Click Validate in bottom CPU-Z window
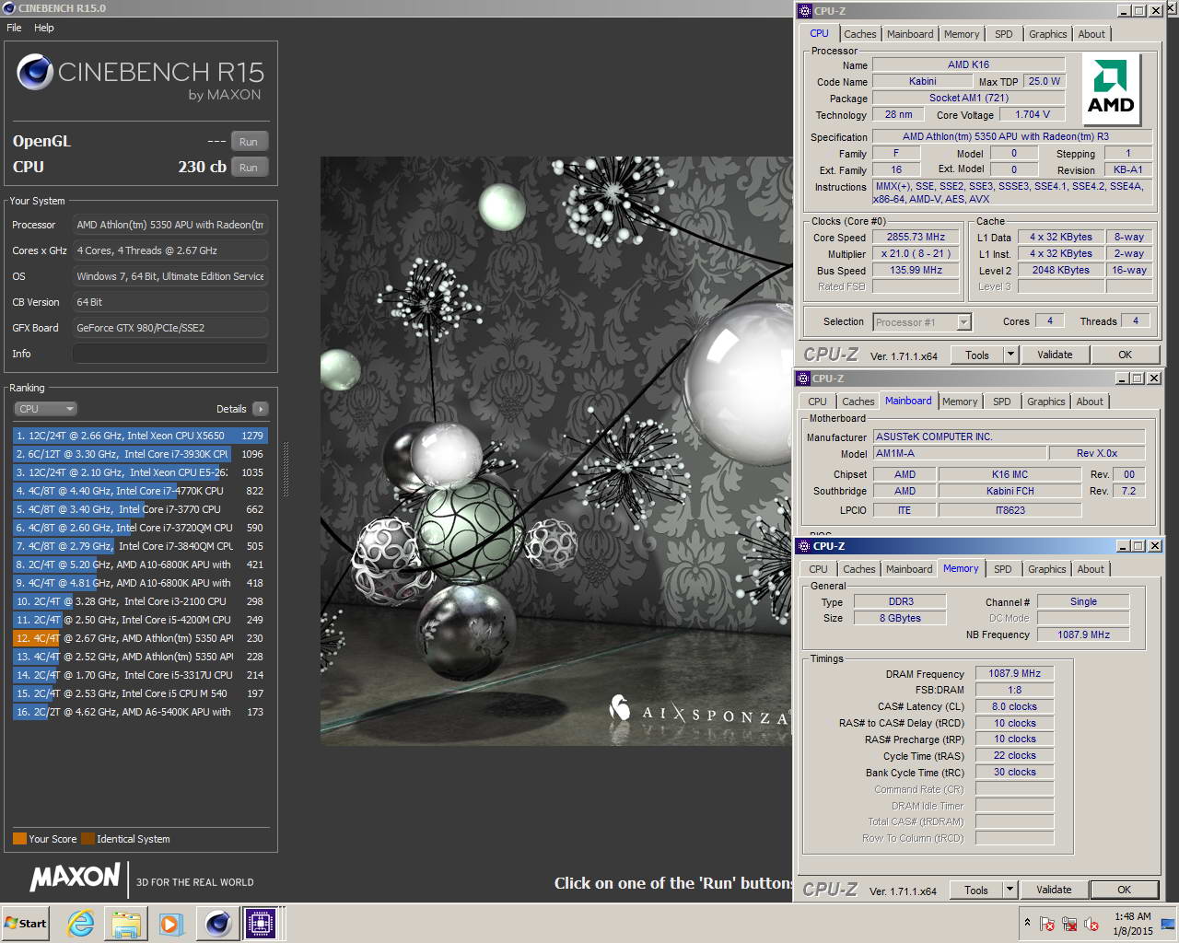The image size is (1179, 943). pyautogui.click(x=1054, y=890)
